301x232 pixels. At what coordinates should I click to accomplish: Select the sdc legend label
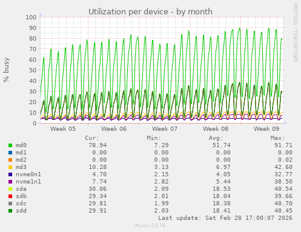click(x=21, y=204)
